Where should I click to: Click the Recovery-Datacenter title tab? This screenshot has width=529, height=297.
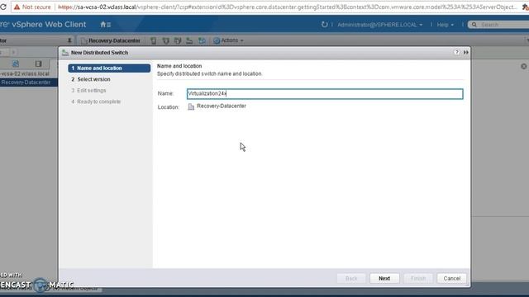click(x=111, y=40)
